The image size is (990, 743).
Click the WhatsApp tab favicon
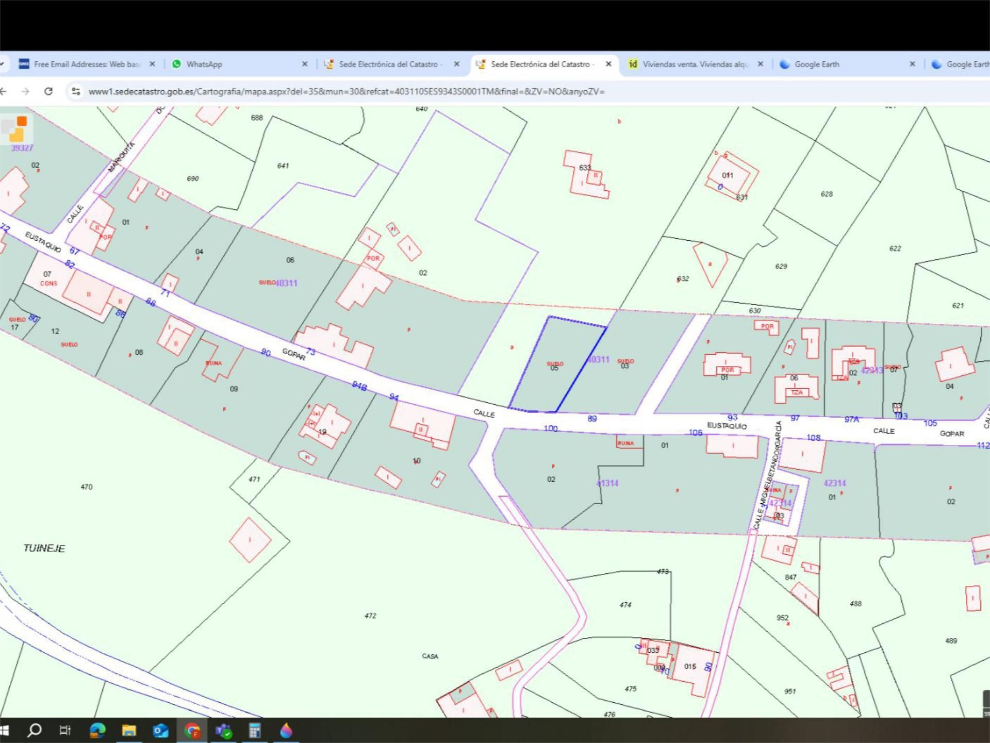coord(176,64)
